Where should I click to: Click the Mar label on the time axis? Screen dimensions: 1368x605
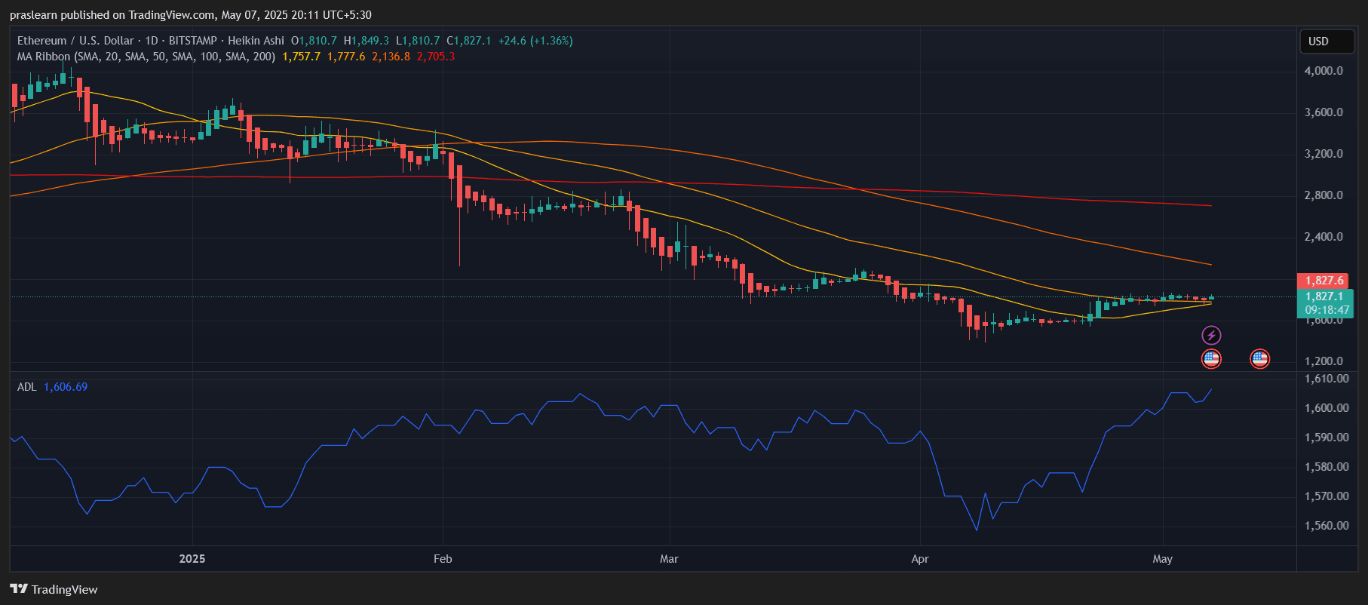669,559
